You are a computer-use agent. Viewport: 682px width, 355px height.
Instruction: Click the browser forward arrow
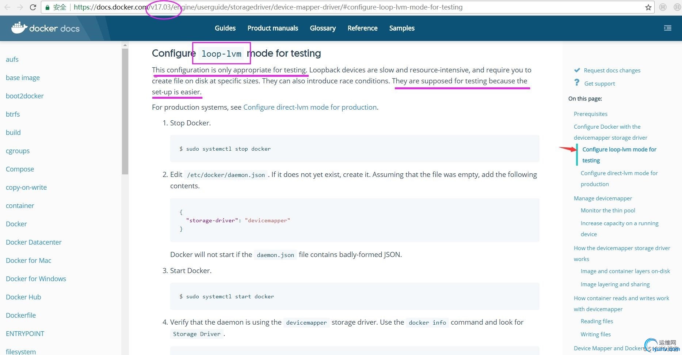coord(20,7)
